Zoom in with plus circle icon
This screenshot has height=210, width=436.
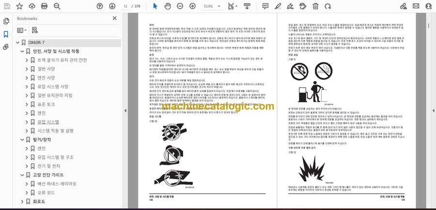coord(192,6)
